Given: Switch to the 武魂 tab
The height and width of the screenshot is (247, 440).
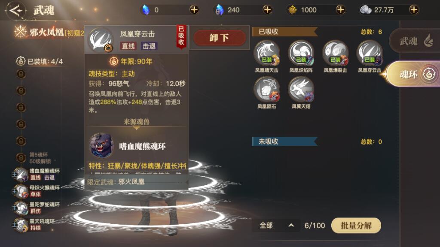Looking at the screenshot, I should [x=416, y=41].
